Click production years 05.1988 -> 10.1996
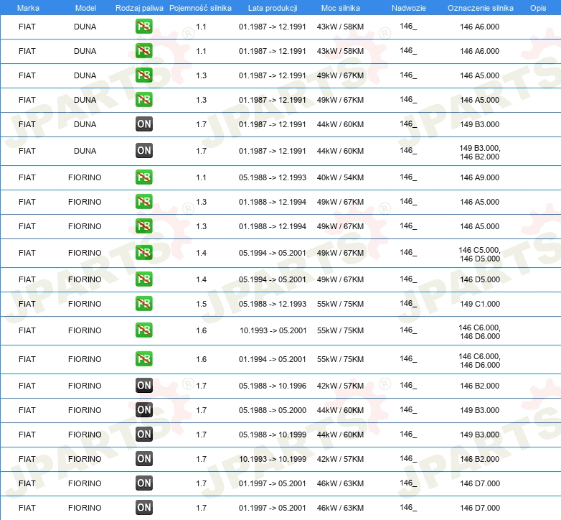Image resolution: width=561 pixels, height=520 pixels. (273, 386)
